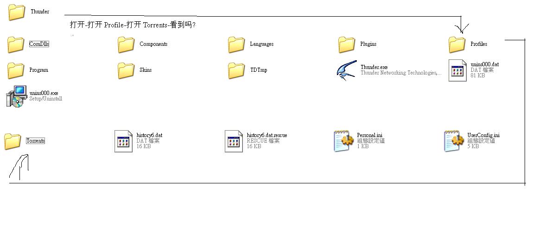Click the history6.dat file name

[149, 135]
